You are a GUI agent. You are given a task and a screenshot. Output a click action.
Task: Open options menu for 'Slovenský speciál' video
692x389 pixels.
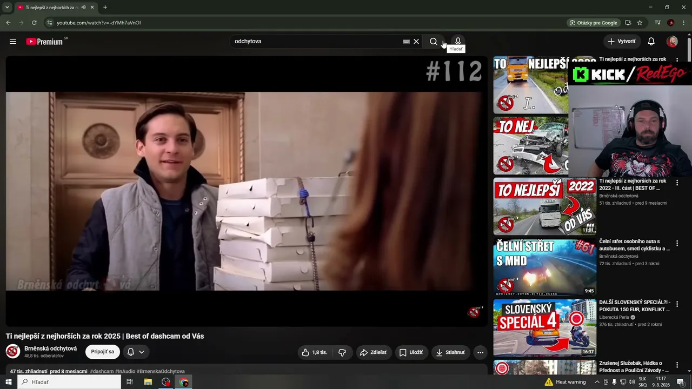pos(677,304)
